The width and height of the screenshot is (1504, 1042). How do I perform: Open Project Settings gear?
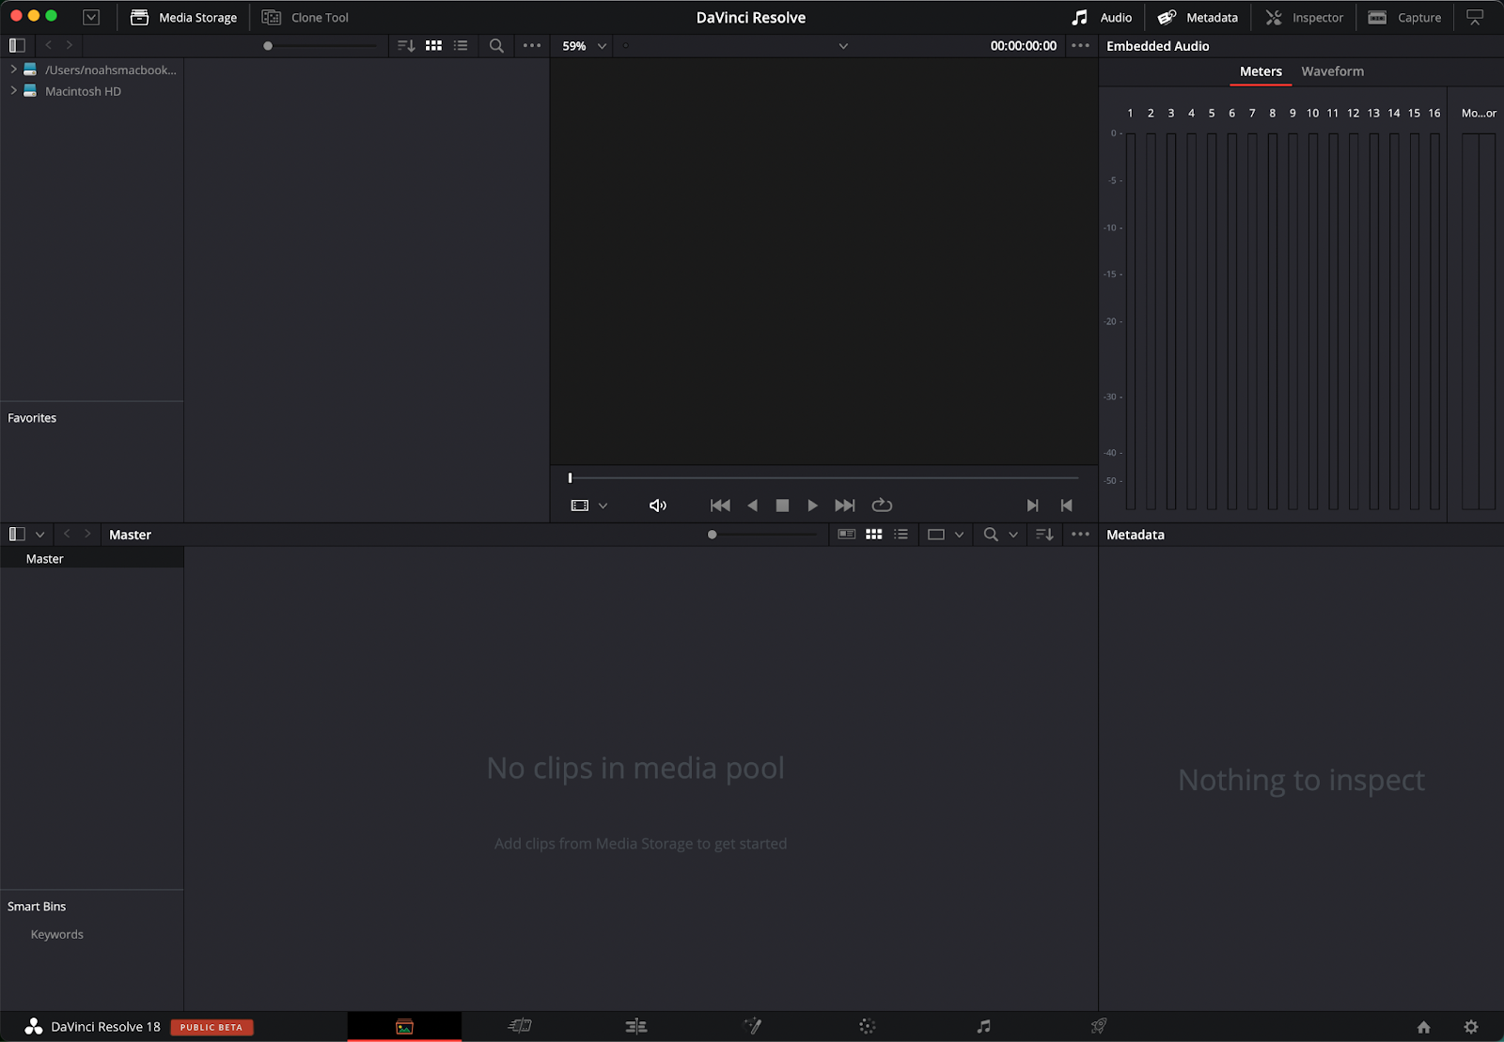coord(1471,1026)
